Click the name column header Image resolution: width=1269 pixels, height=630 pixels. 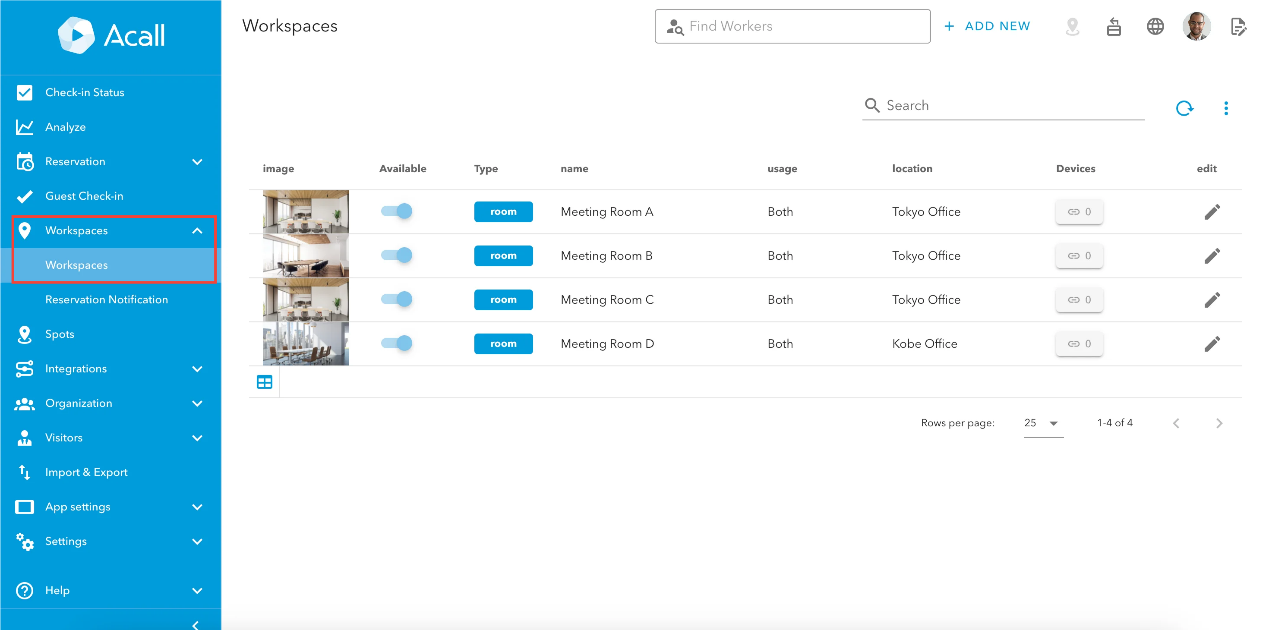click(x=574, y=168)
